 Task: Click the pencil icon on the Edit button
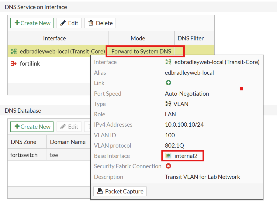[63, 23]
